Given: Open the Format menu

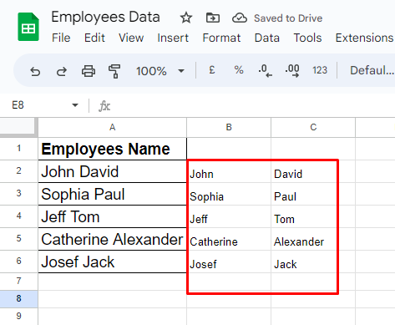Looking at the screenshot, I should (221, 38).
